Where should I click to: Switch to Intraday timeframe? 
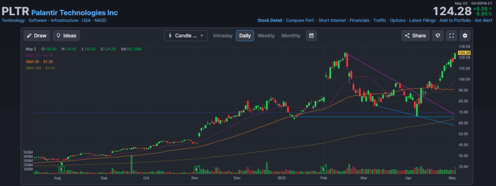223,36
